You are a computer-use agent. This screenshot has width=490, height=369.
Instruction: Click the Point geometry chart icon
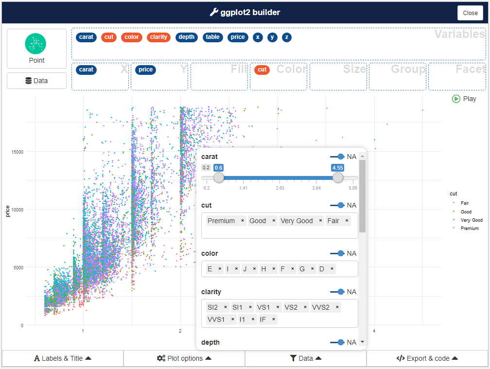pyautogui.click(x=36, y=44)
